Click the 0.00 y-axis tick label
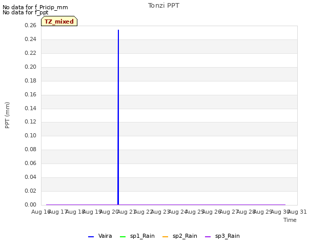The width and height of the screenshot is (328, 246). tap(30, 204)
